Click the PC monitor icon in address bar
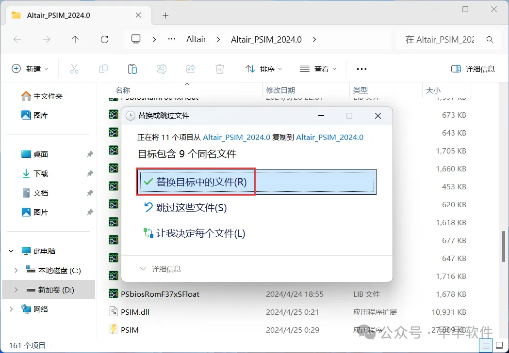The image size is (509, 353). coord(136,39)
